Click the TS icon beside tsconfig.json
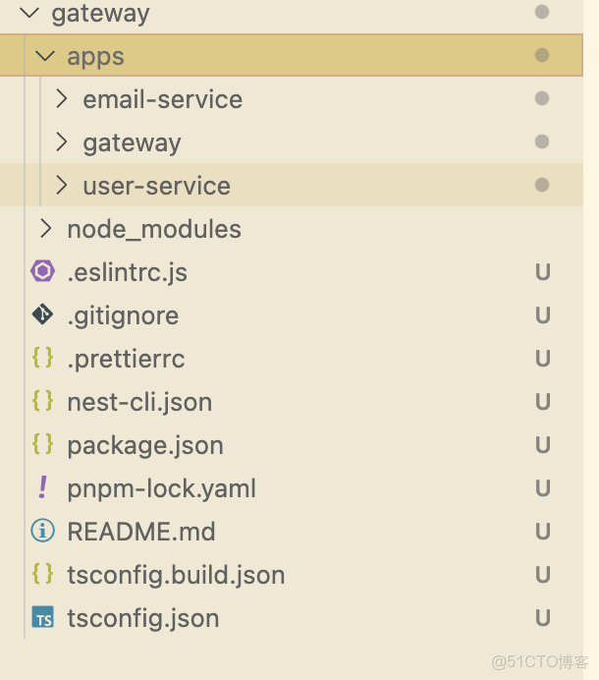This screenshot has width=599, height=680. pyautogui.click(x=42, y=618)
